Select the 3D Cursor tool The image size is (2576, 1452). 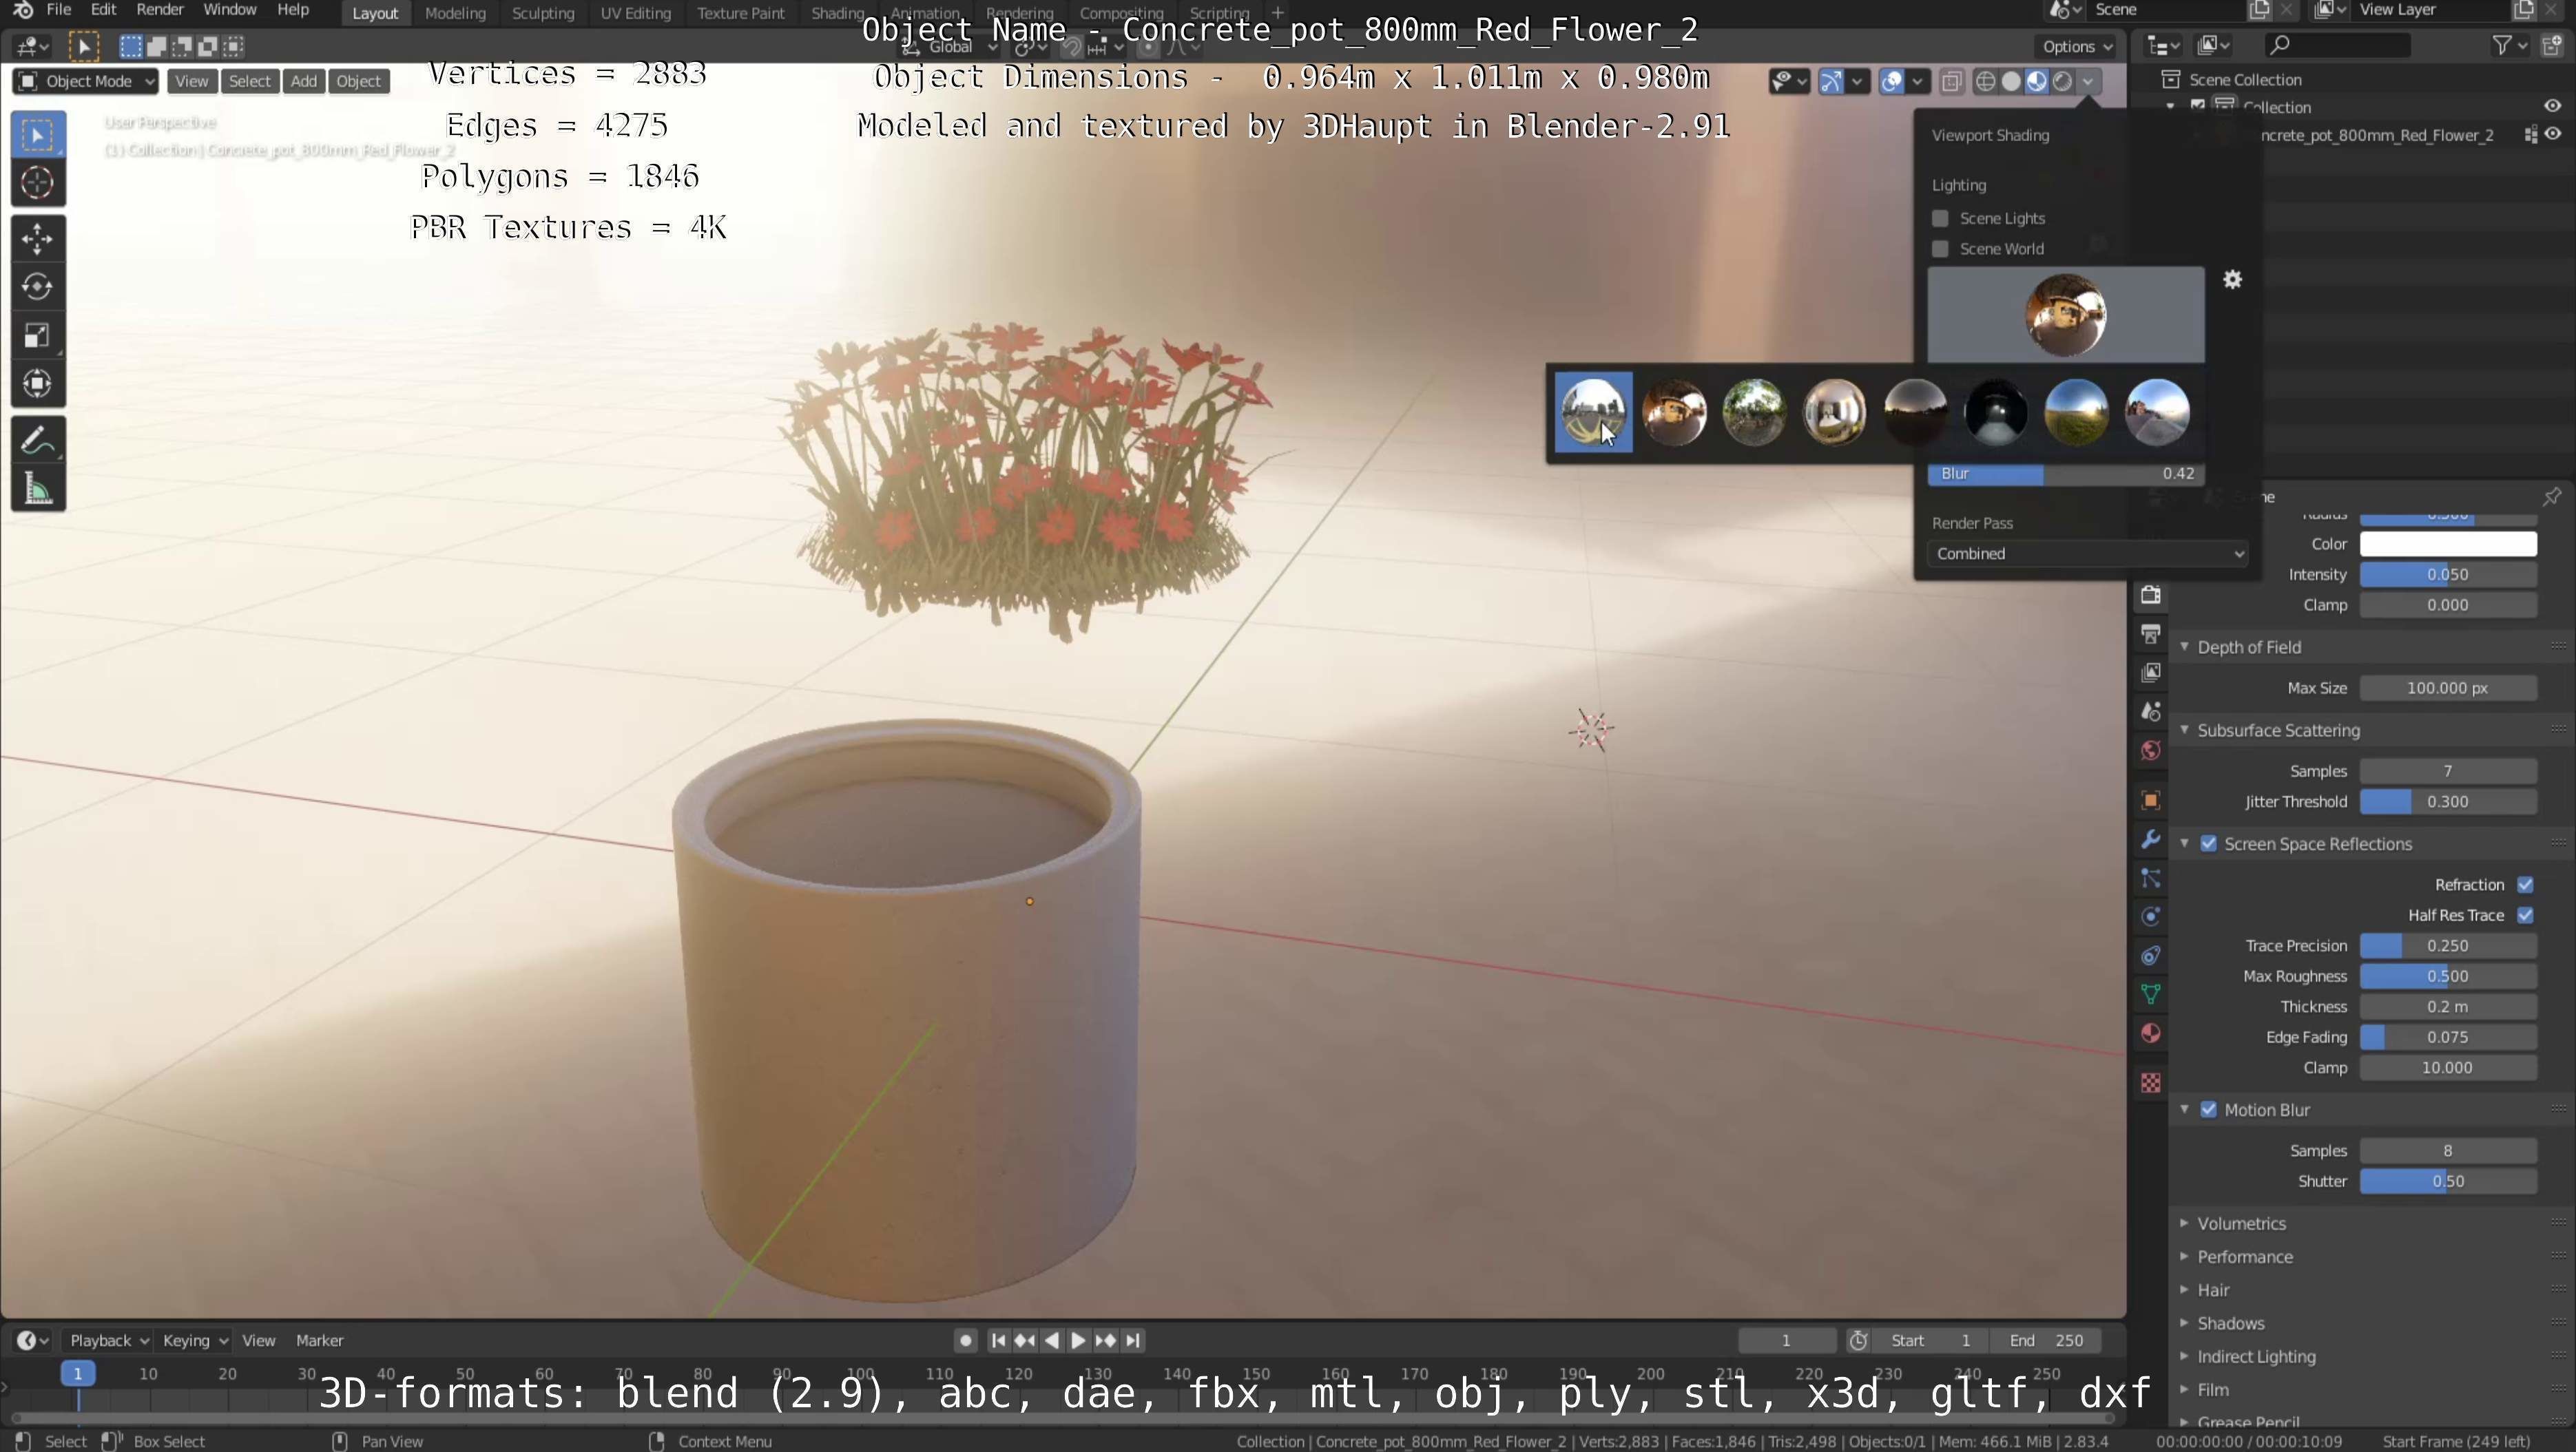38,183
